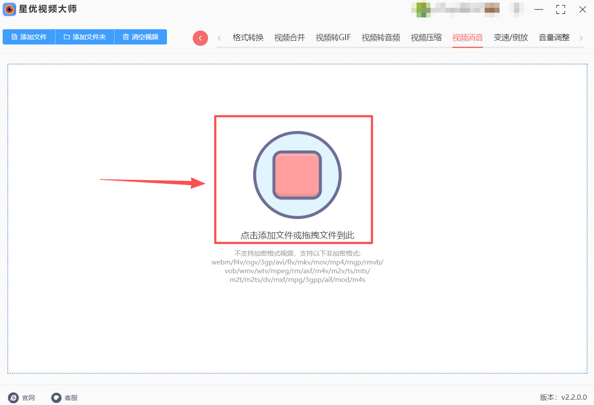The height and width of the screenshot is (405, 594).
Task: Click the round pink add-file icon
Action: tap(297, 175)
